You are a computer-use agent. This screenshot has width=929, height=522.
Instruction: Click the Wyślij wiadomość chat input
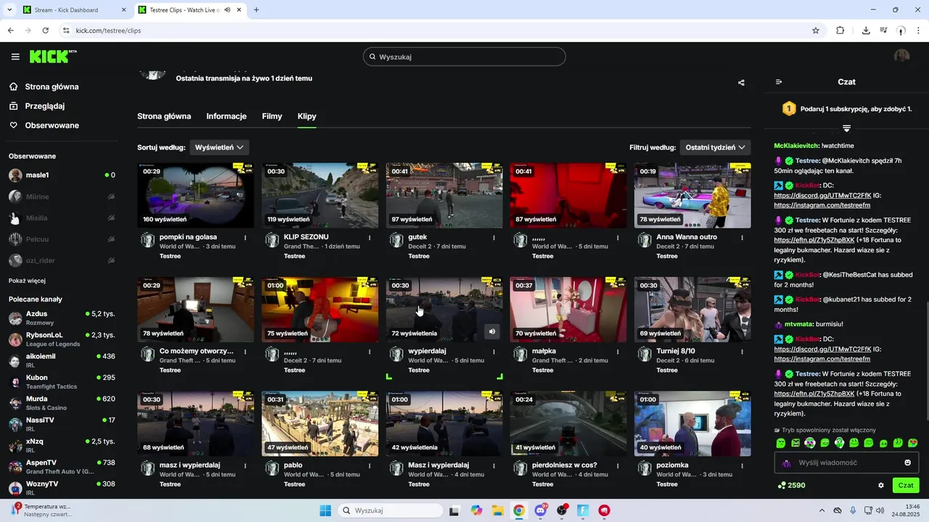tap(846, 463)
